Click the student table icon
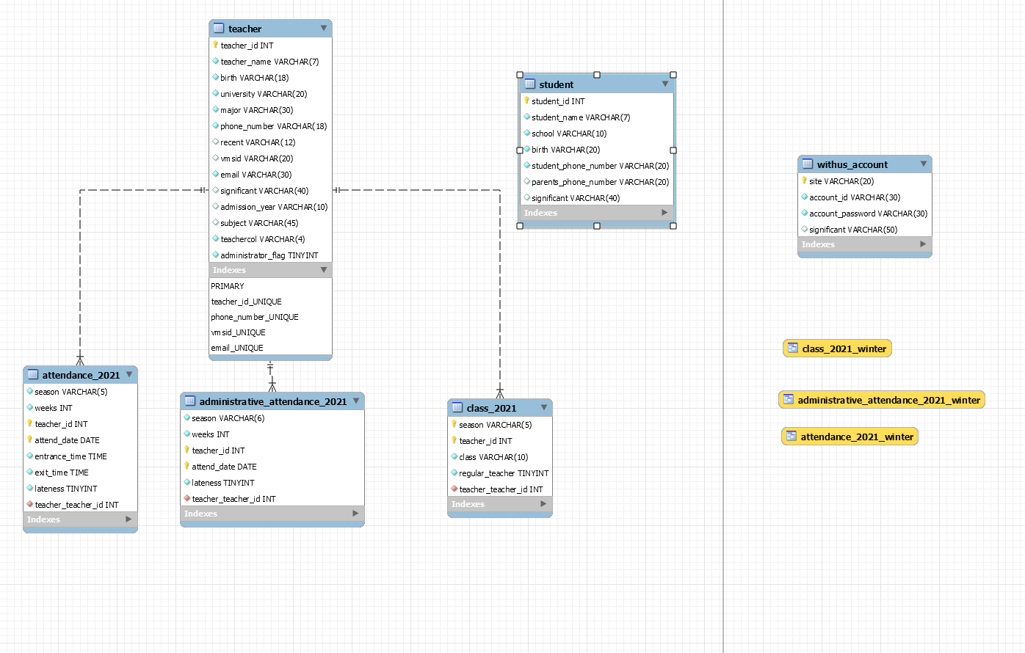The height and width of the screenshot is (653, 1025). [x=530, y=84]
